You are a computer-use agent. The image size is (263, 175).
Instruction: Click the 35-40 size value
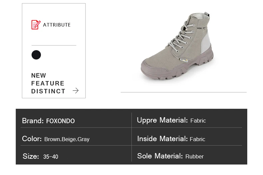pos(51,157)
